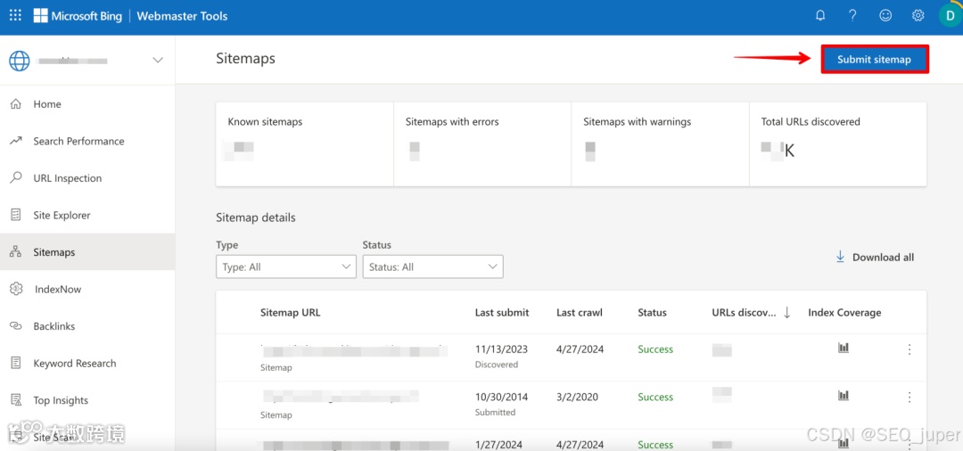
Task: Click the URL Inspection magnifier icon
Action: [x=16, y=178]
